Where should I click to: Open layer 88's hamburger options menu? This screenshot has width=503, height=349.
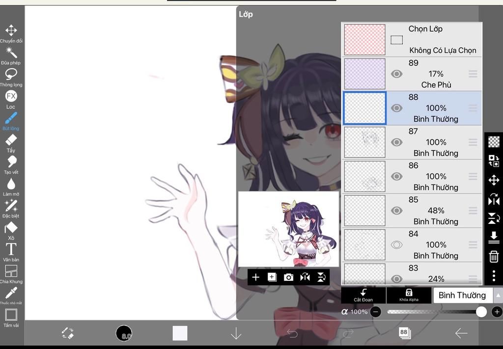(x=473, y=108)
